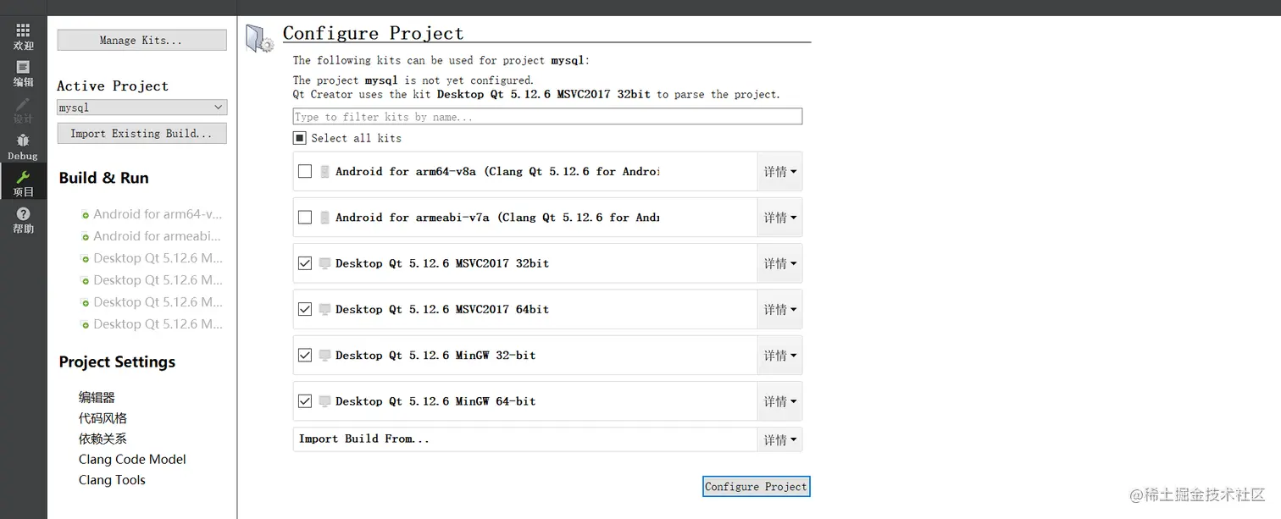Click the Configure Project button
This screenshot has width=1281, height=519.
757,487
